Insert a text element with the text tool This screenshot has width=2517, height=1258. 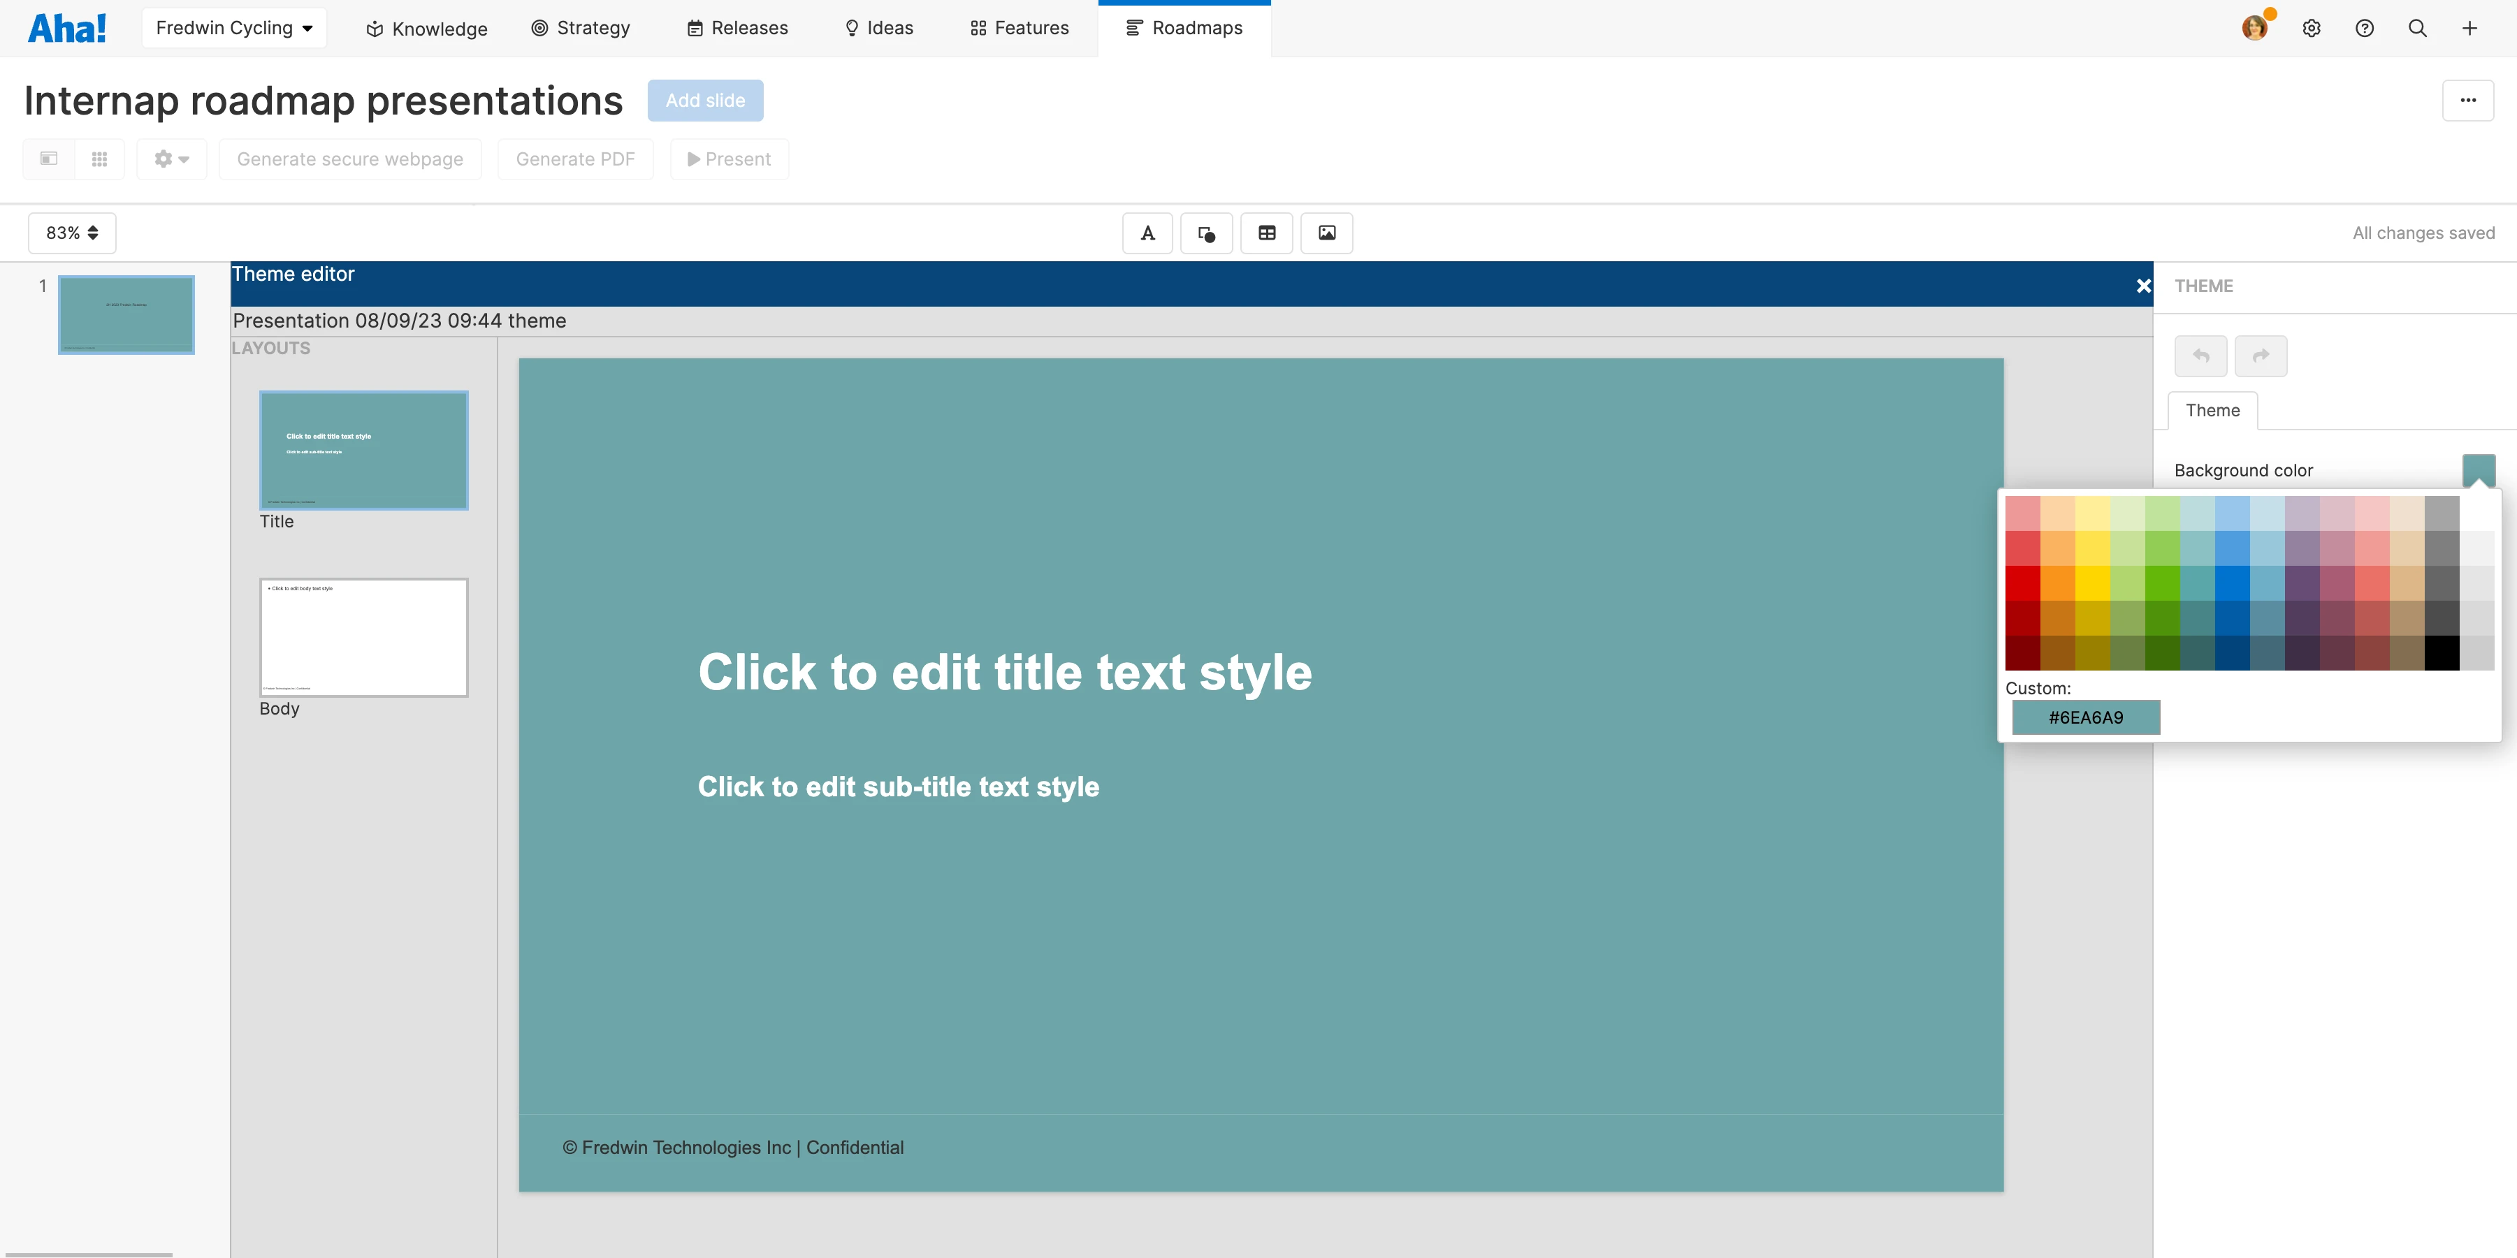[1147, 233]
